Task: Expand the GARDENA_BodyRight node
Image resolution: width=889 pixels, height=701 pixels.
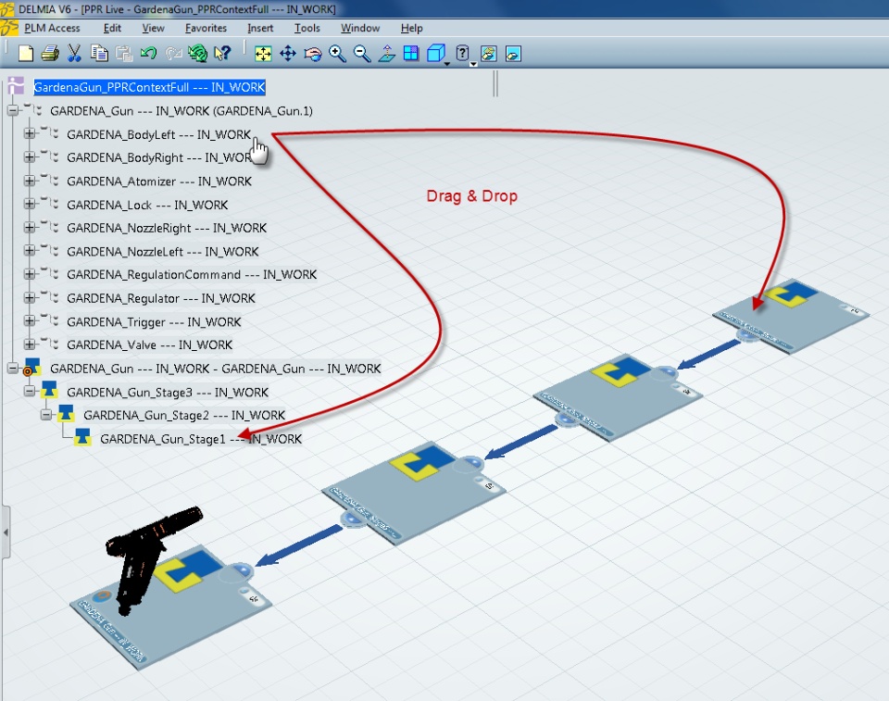Action: tap(29, 157)
